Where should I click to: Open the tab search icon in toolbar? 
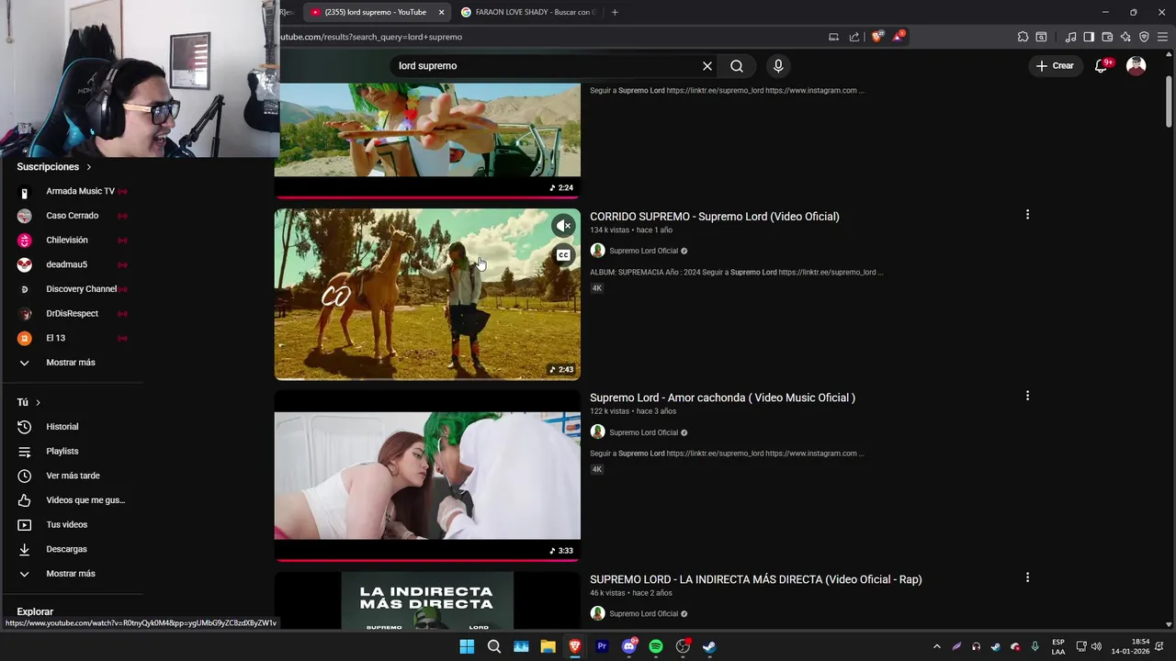(x=1041, y=37)
